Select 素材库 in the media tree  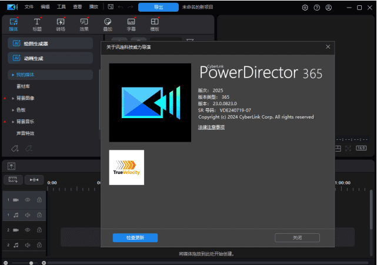23,86
